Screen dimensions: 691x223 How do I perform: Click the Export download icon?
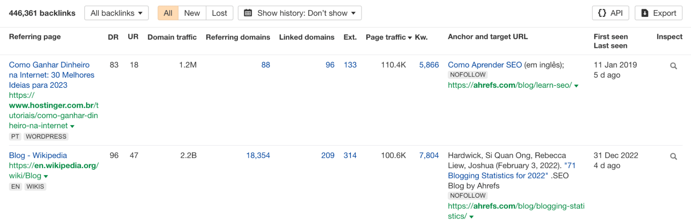click(x=645, y=13)
